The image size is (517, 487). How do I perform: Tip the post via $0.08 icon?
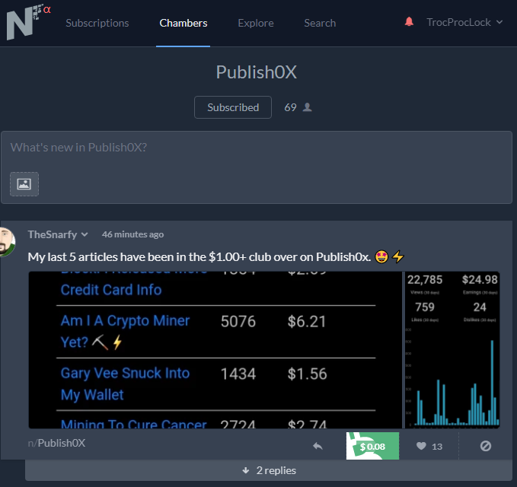[x=372, y=446]
